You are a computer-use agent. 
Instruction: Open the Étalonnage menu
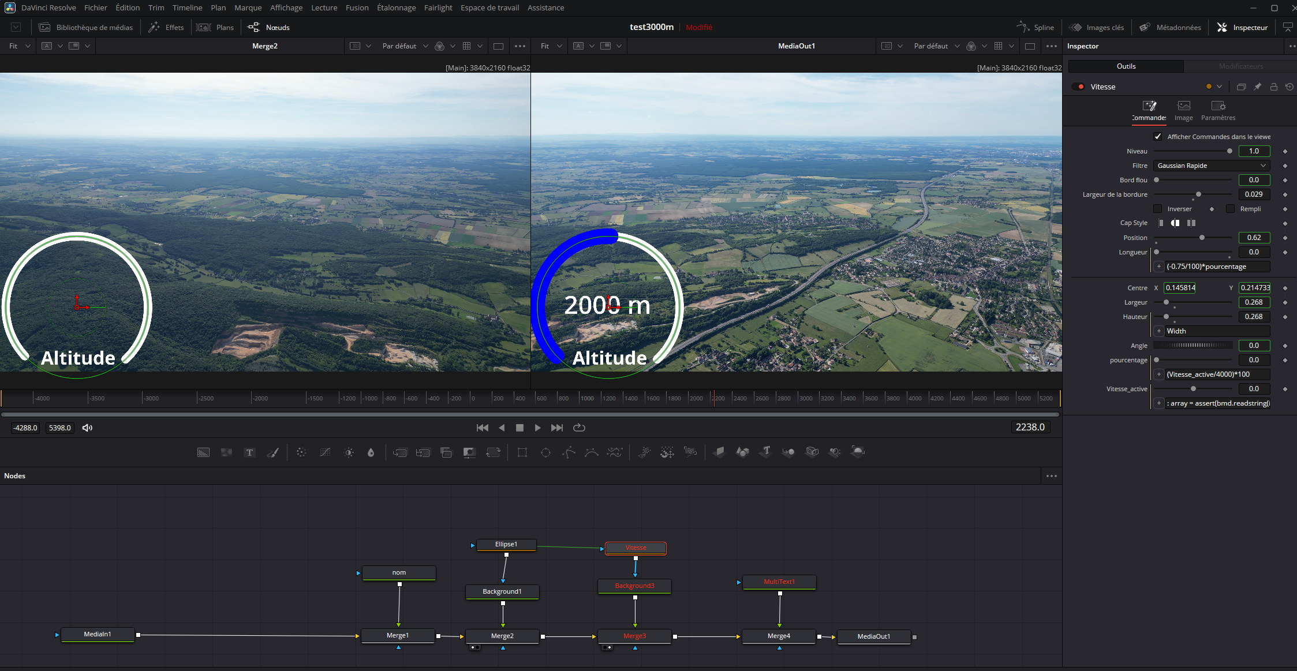(x=396, y=8)
